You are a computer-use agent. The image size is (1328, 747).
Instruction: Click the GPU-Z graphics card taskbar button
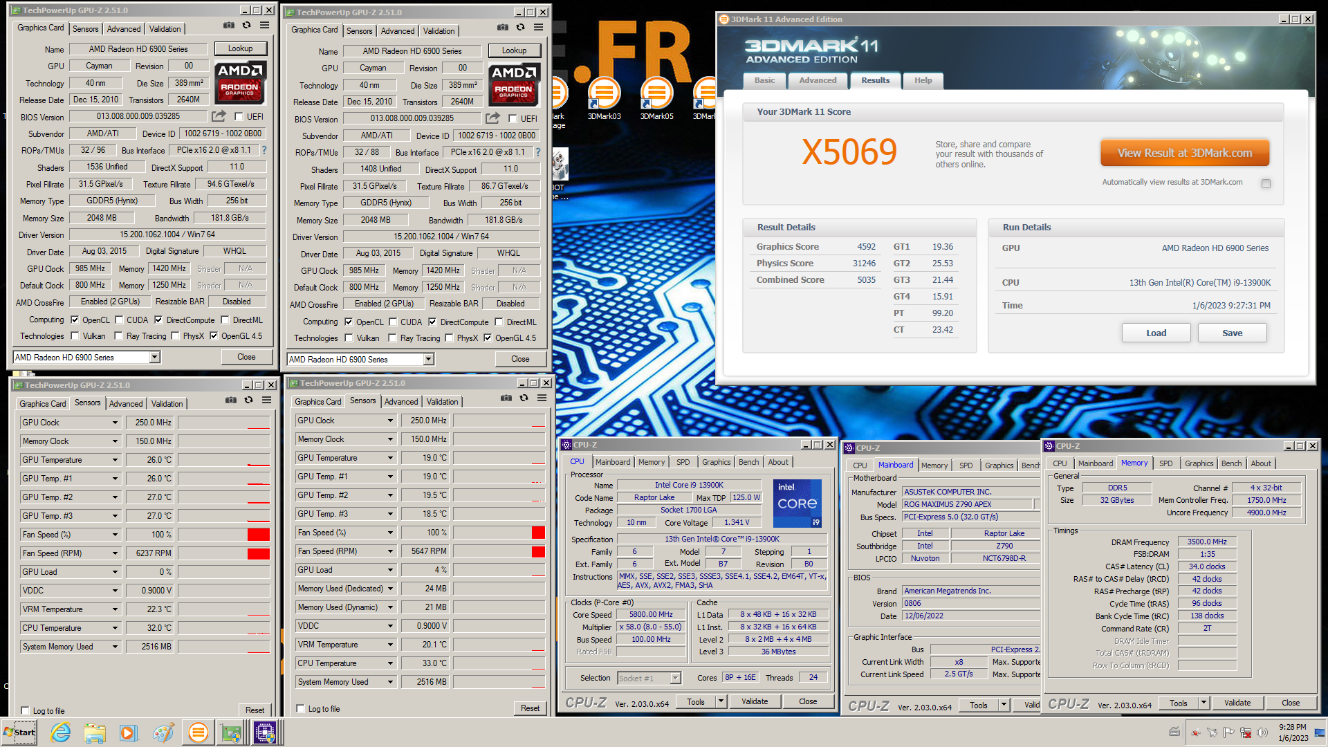coord(231,732)
